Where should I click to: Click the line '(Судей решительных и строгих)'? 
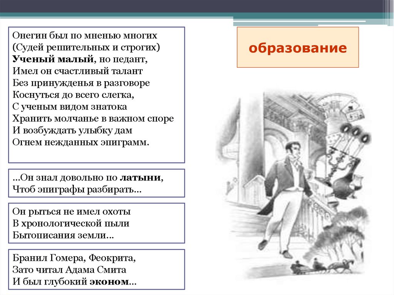pyautogui.click(x=86, y=47)
